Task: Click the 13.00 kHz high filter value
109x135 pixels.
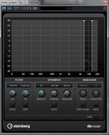Action: click(25, 85)
